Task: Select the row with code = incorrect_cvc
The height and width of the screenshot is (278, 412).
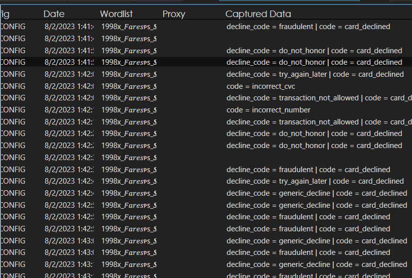Action: (x=260, y=86)
